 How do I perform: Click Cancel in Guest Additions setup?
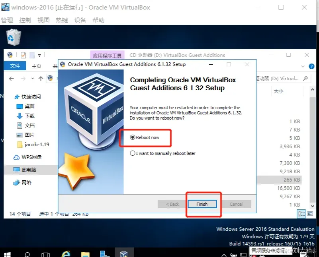pos(236,204)
